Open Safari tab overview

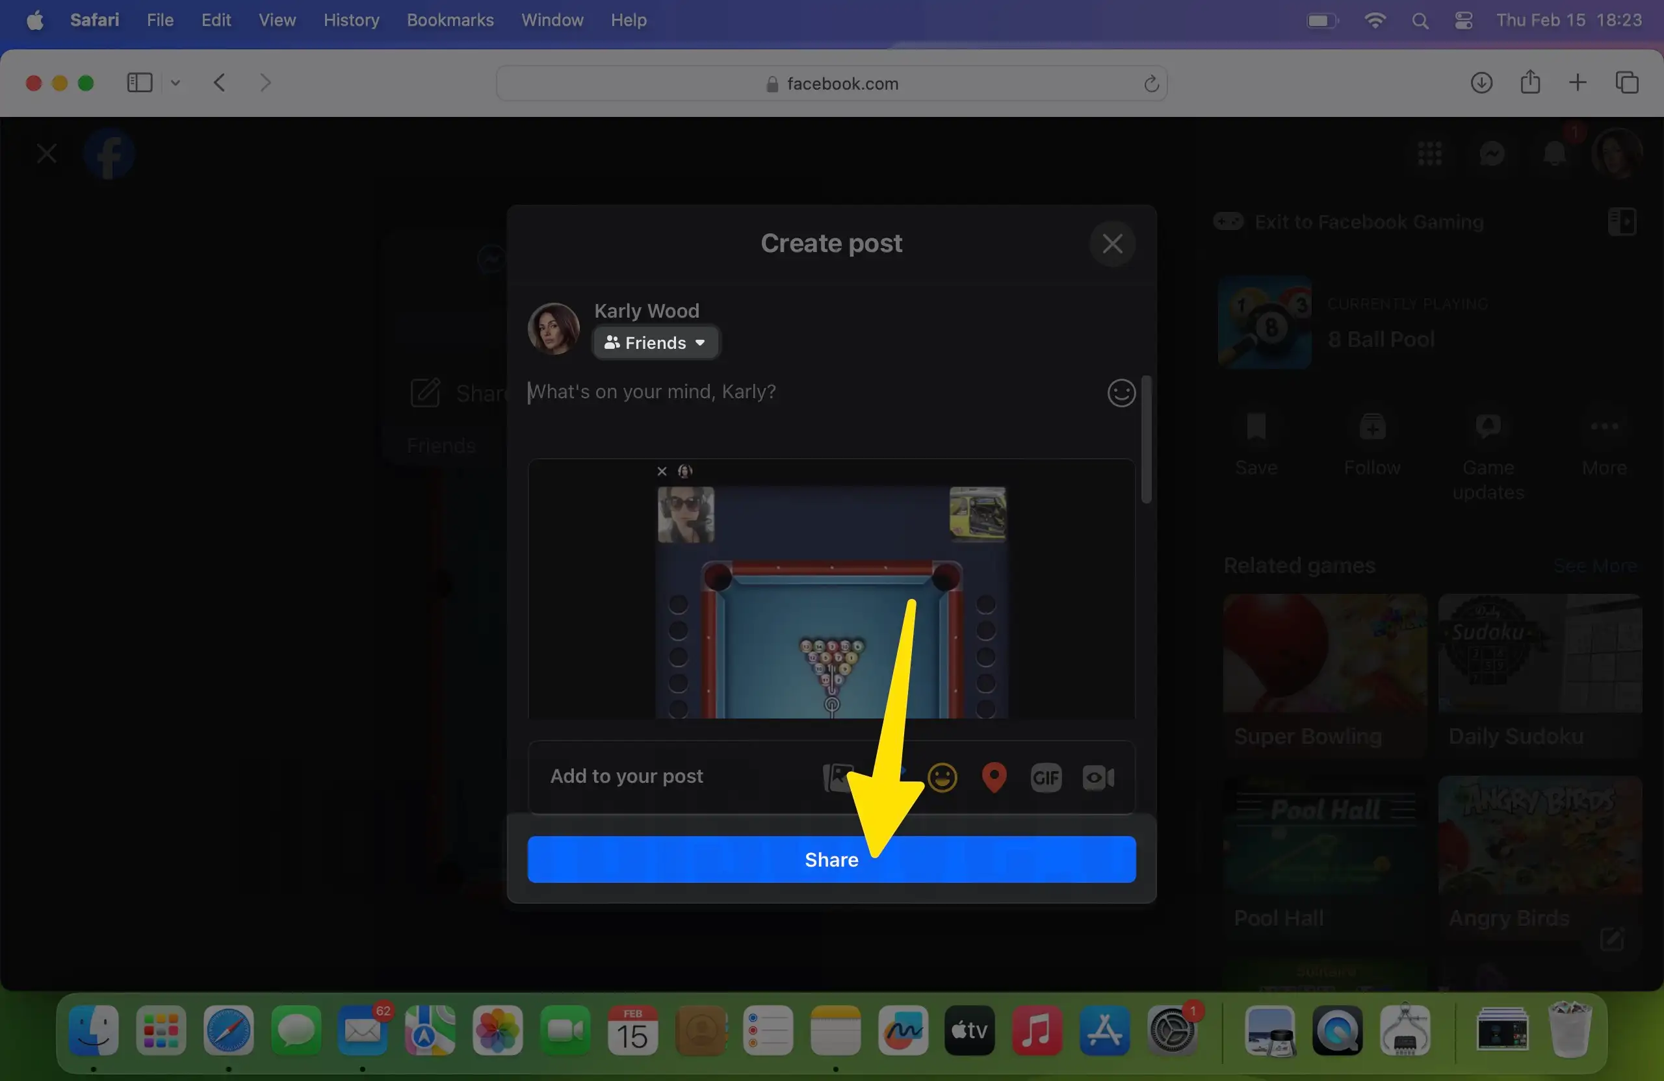[1626, 83]
